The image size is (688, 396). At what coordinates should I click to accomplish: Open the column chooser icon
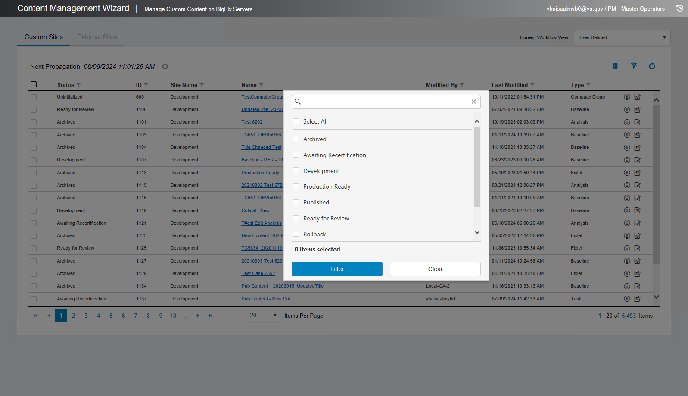615,66
